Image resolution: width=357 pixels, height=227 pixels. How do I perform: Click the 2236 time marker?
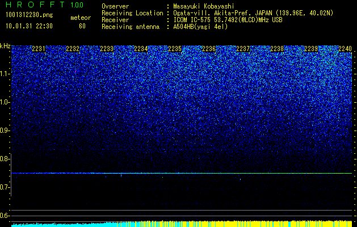coord(209,49)
